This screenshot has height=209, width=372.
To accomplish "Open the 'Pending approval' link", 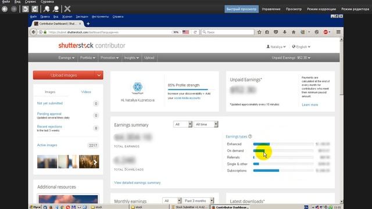I will 49,114.
